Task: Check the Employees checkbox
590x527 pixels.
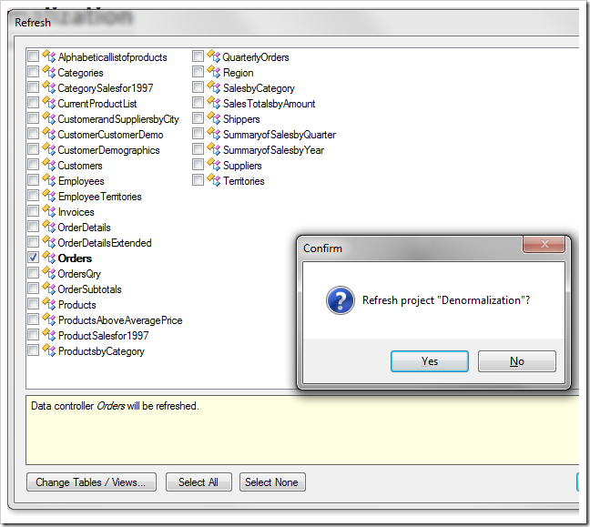Action: coord(33,180)
